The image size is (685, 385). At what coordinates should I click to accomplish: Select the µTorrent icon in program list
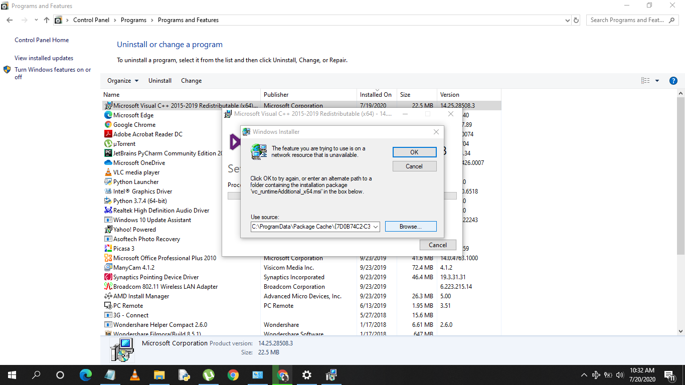click(x=108, y=144)
